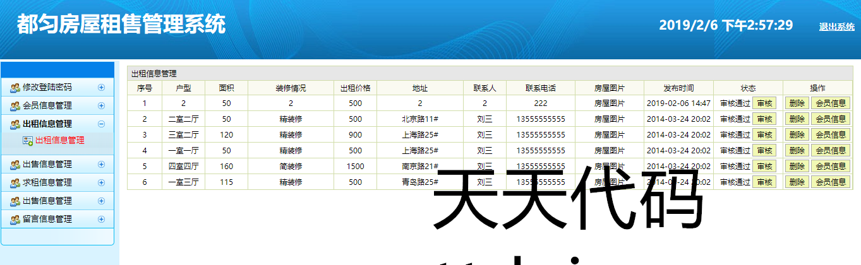Click the people icon beside 求租信息管理
Image resolution: width=861 pixels, height=265 pixels.
(15, 183)
